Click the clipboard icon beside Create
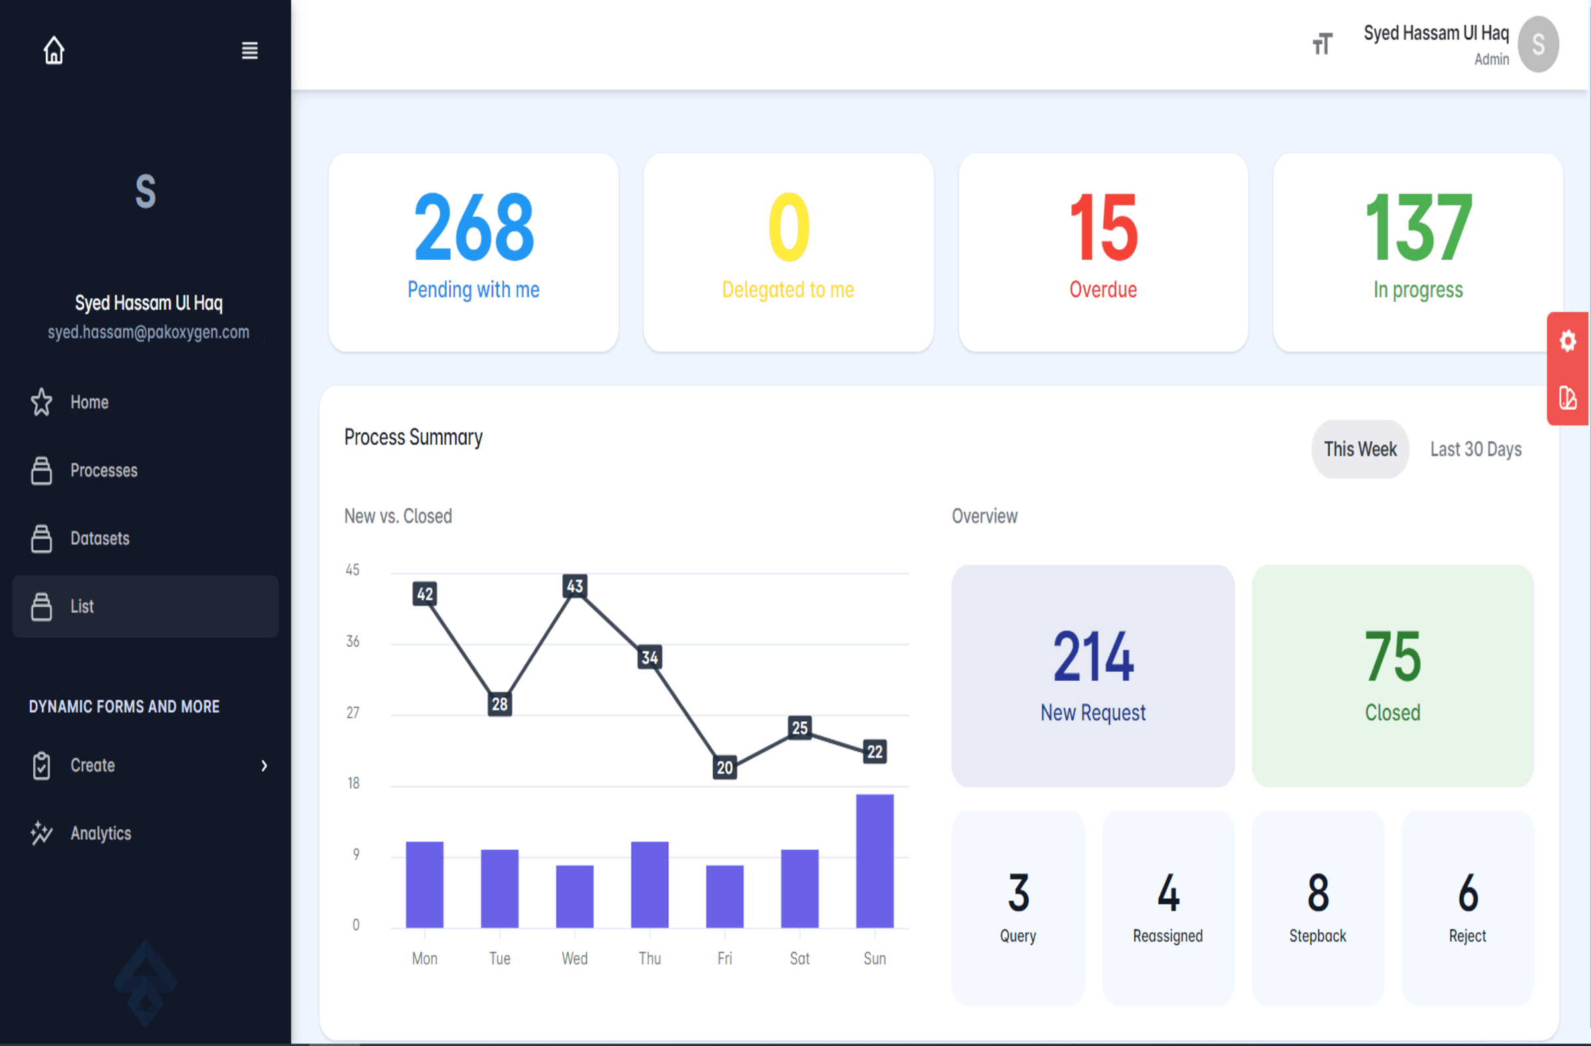The width and height of the screenshot is (1591, 1046). (42, 766)
